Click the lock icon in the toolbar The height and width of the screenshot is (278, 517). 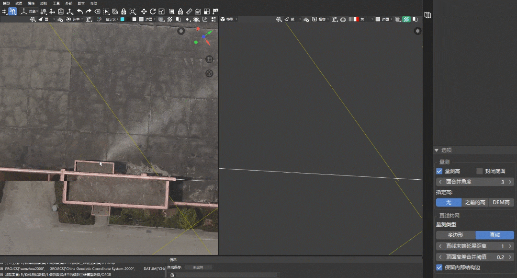(x=124, y=12)
